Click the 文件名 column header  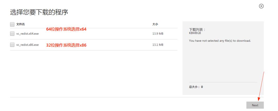point(21,24)
